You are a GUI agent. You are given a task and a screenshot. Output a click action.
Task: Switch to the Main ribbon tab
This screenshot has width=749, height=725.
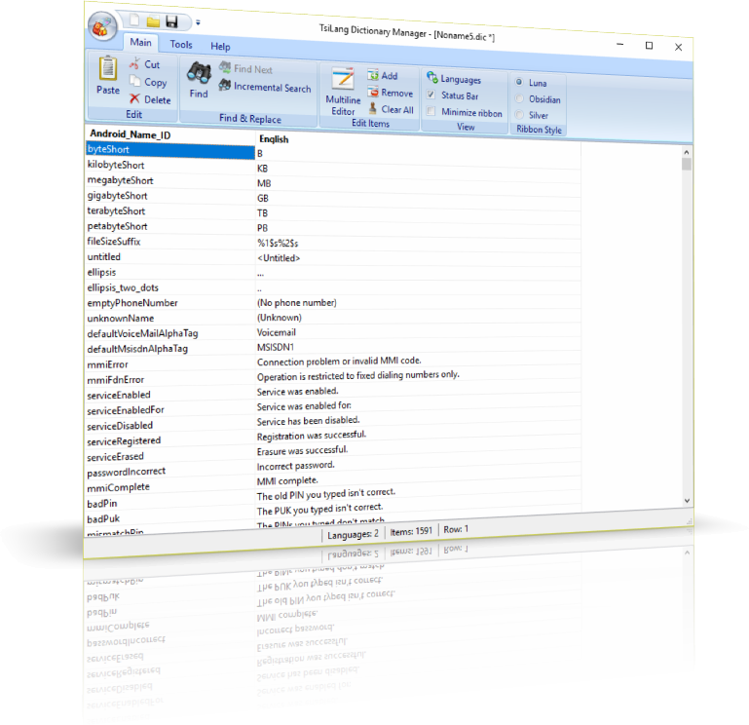pyautogui.click(x=140, y=42)
